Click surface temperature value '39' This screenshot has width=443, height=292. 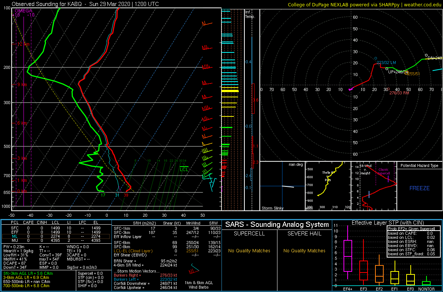[126, 195]
